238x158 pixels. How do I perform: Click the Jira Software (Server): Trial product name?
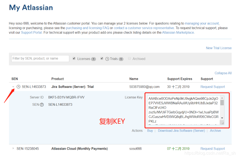[x=72, y=87]
